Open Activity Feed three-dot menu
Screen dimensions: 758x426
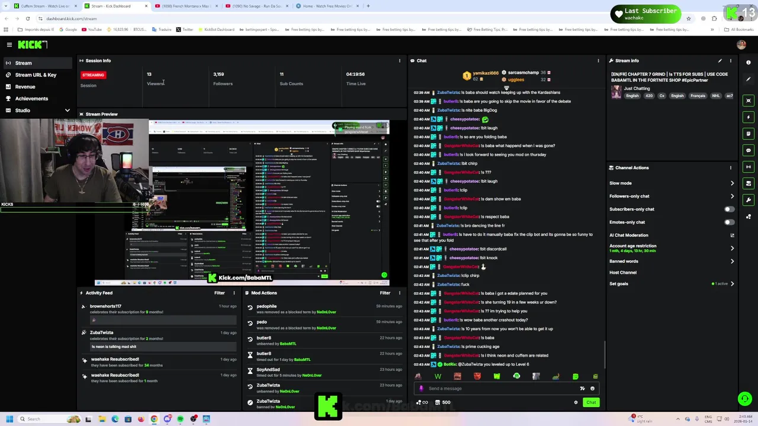click(x=234, y=293)
